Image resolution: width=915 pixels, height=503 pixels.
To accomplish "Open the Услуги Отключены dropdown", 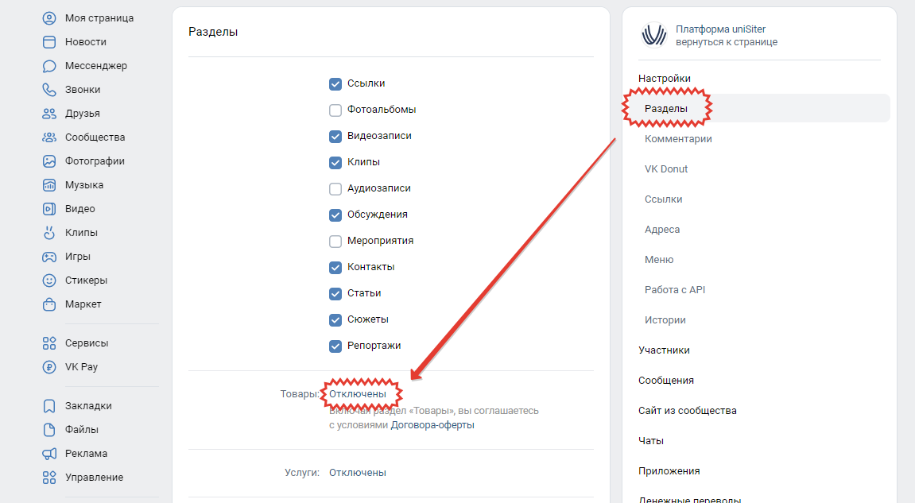I will (358, 473).
